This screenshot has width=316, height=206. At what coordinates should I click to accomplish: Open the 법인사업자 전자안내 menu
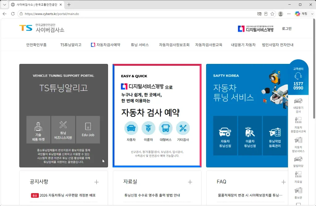(x=277, y=45)
